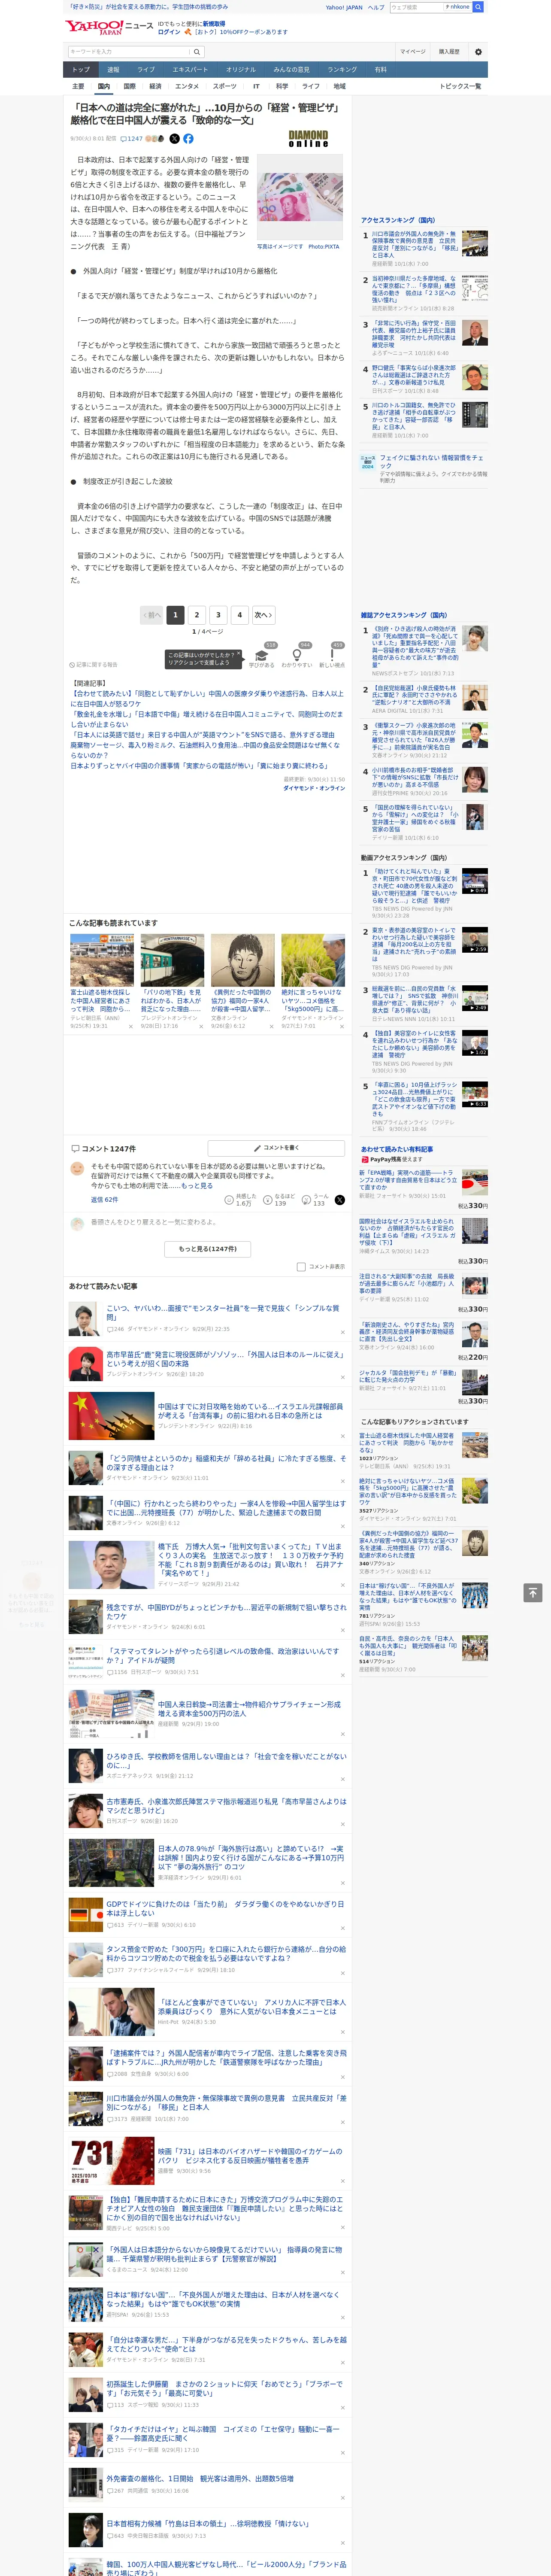Toggle コメント非表示 checkbox
The image size is (551, 2576).
(301, 1266)
